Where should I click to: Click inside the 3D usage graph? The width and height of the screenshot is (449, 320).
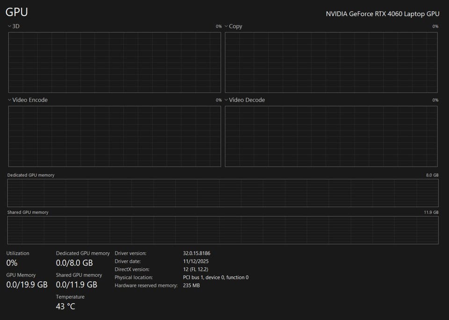click(x=115, y=62)
